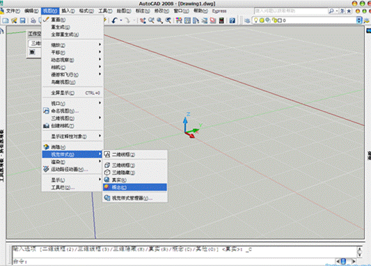This screenshot has height=266, width=371.
Task: Open the QuickCalc calculator icon
Action: pyautogui.click(x=221, y=21)
